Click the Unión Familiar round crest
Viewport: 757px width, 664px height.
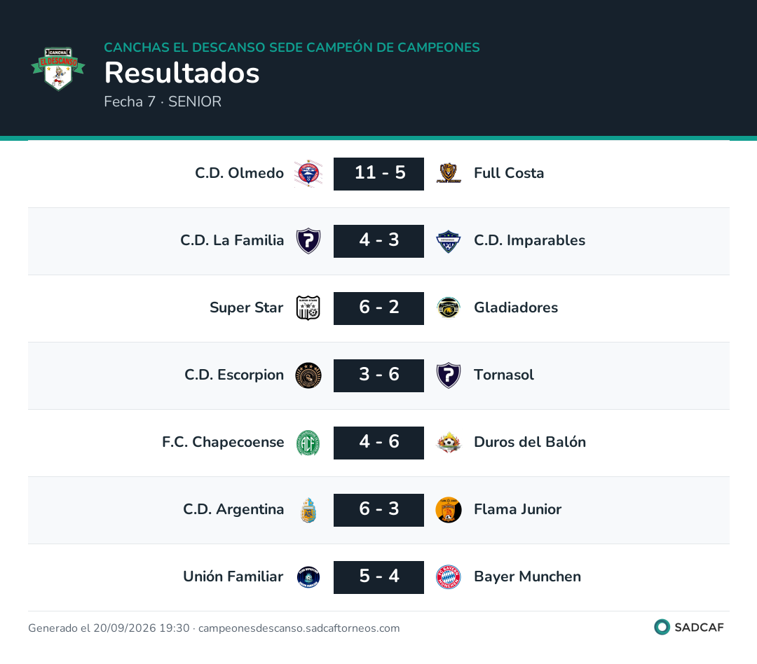point(308,577)
